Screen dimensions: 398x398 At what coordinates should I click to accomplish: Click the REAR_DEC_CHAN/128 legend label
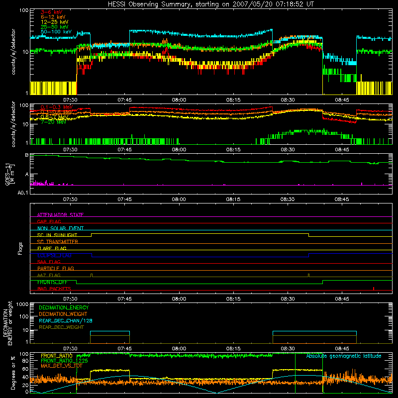[66, 320]
